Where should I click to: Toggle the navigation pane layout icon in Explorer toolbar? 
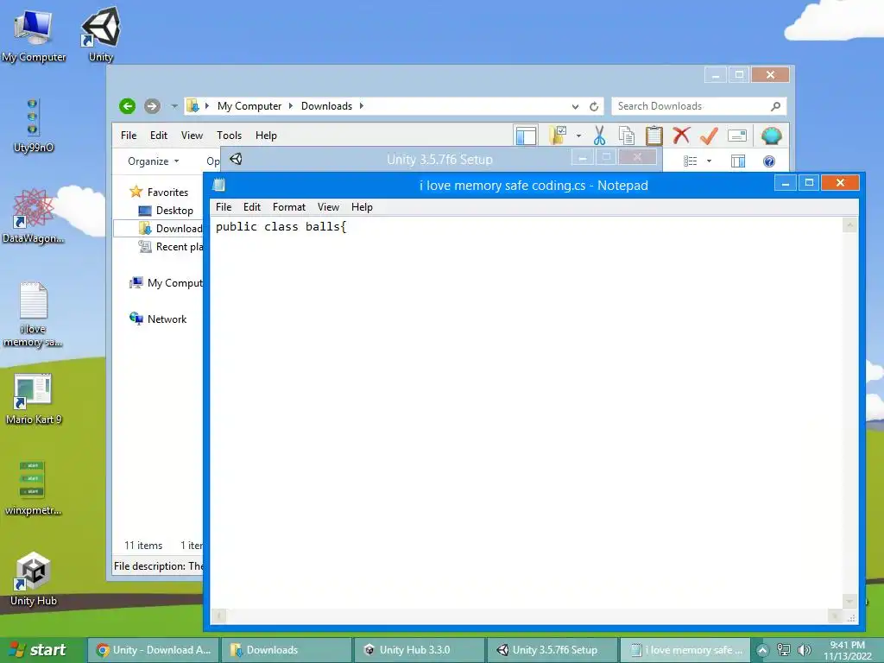526,136
